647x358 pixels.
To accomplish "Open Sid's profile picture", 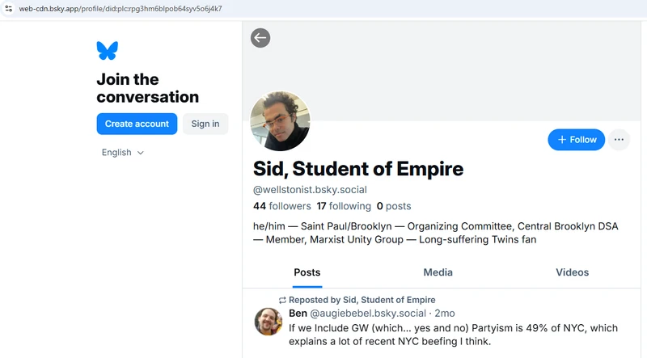I will 281,121.
